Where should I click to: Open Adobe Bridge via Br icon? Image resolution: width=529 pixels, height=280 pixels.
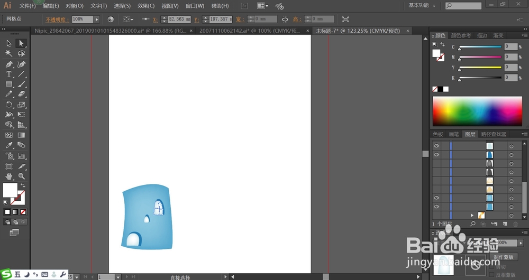pos(244,6)
